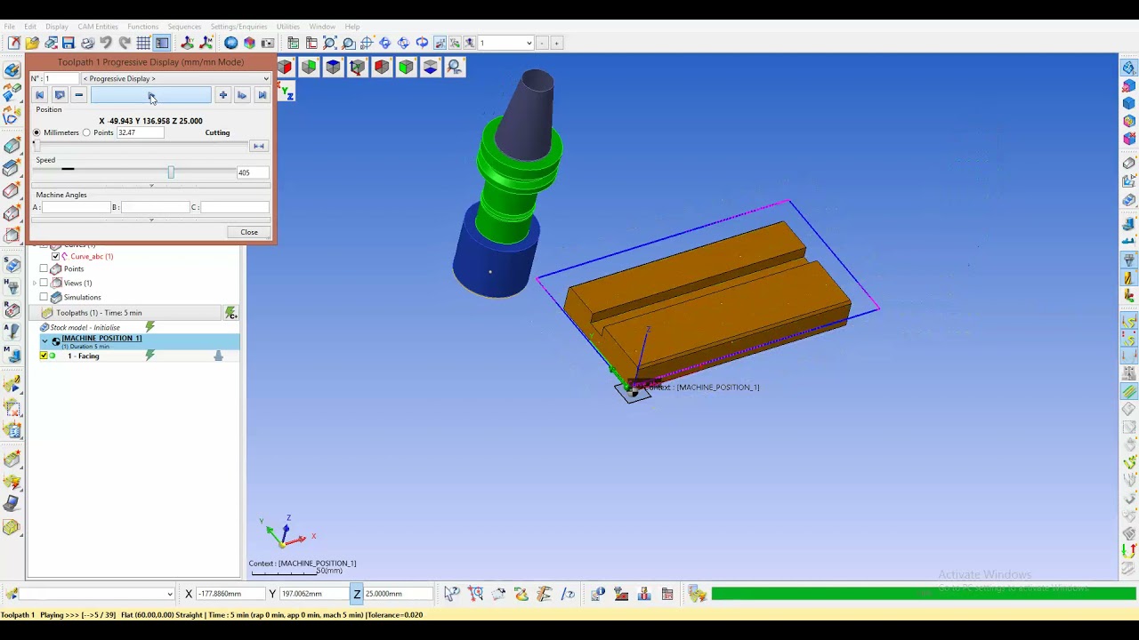Click the green lightning C+ calculate icon

click(231, 313)
